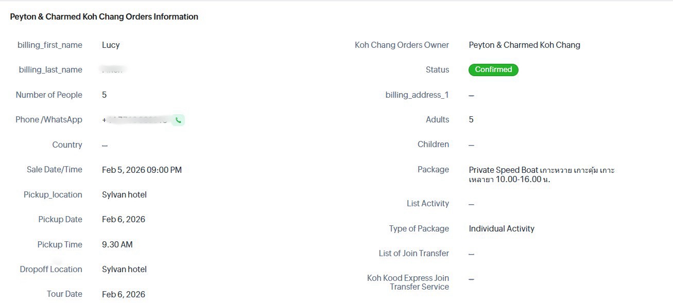The width and height of the screenshot is (673, 303).
Task: Click the Dropoff Location value Sylvan hotel
Action: [124, 270]
